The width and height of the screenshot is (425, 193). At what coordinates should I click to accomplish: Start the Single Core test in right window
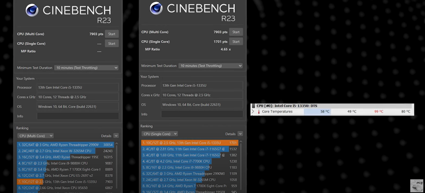pyautogui.click(x=236, y=42)
